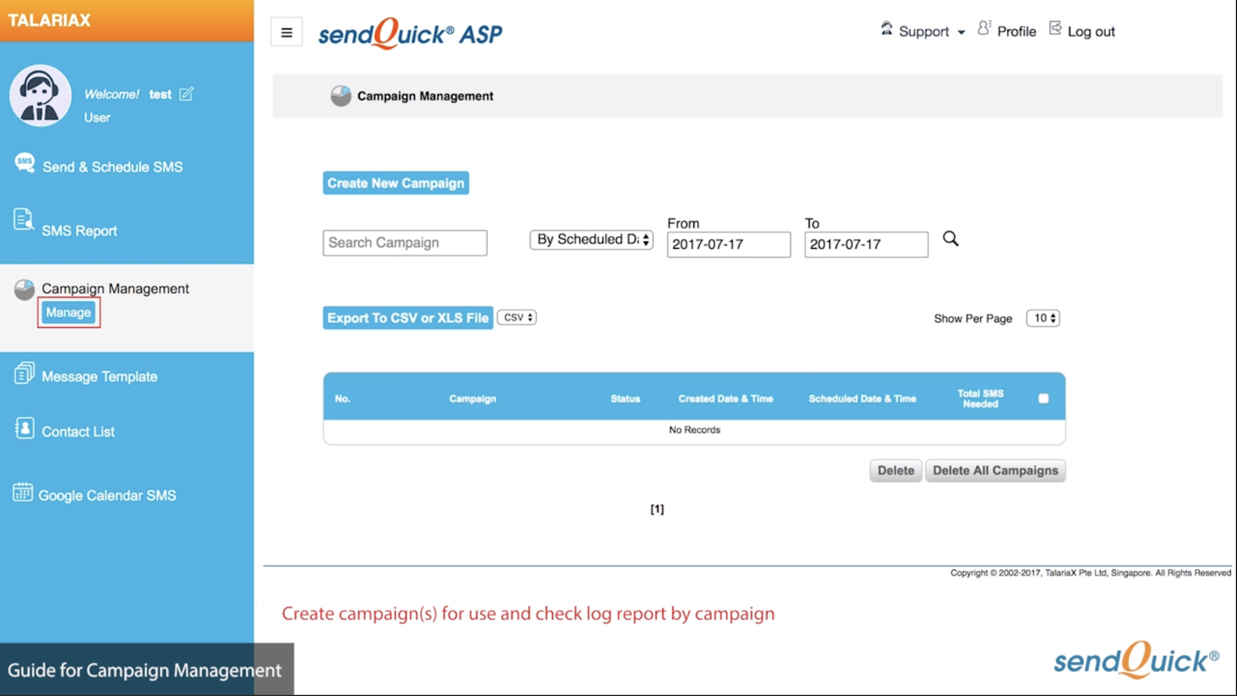Open Google Calendar SMS menu item

click(107, 495)
